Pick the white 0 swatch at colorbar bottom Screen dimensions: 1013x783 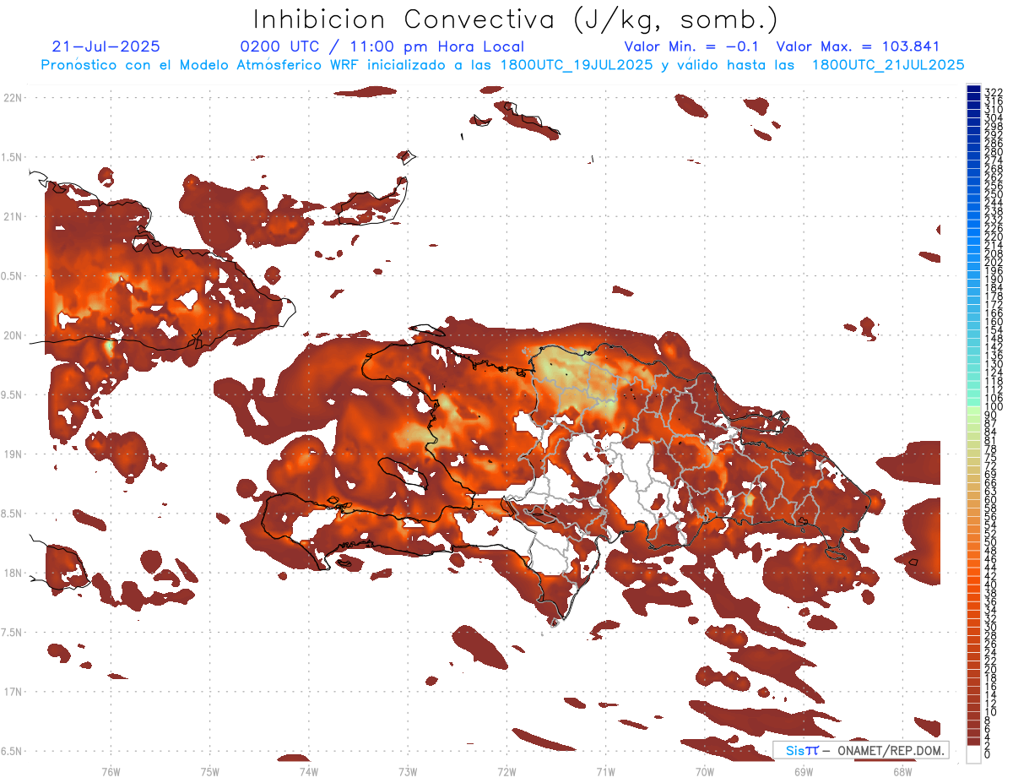point(973,754)
